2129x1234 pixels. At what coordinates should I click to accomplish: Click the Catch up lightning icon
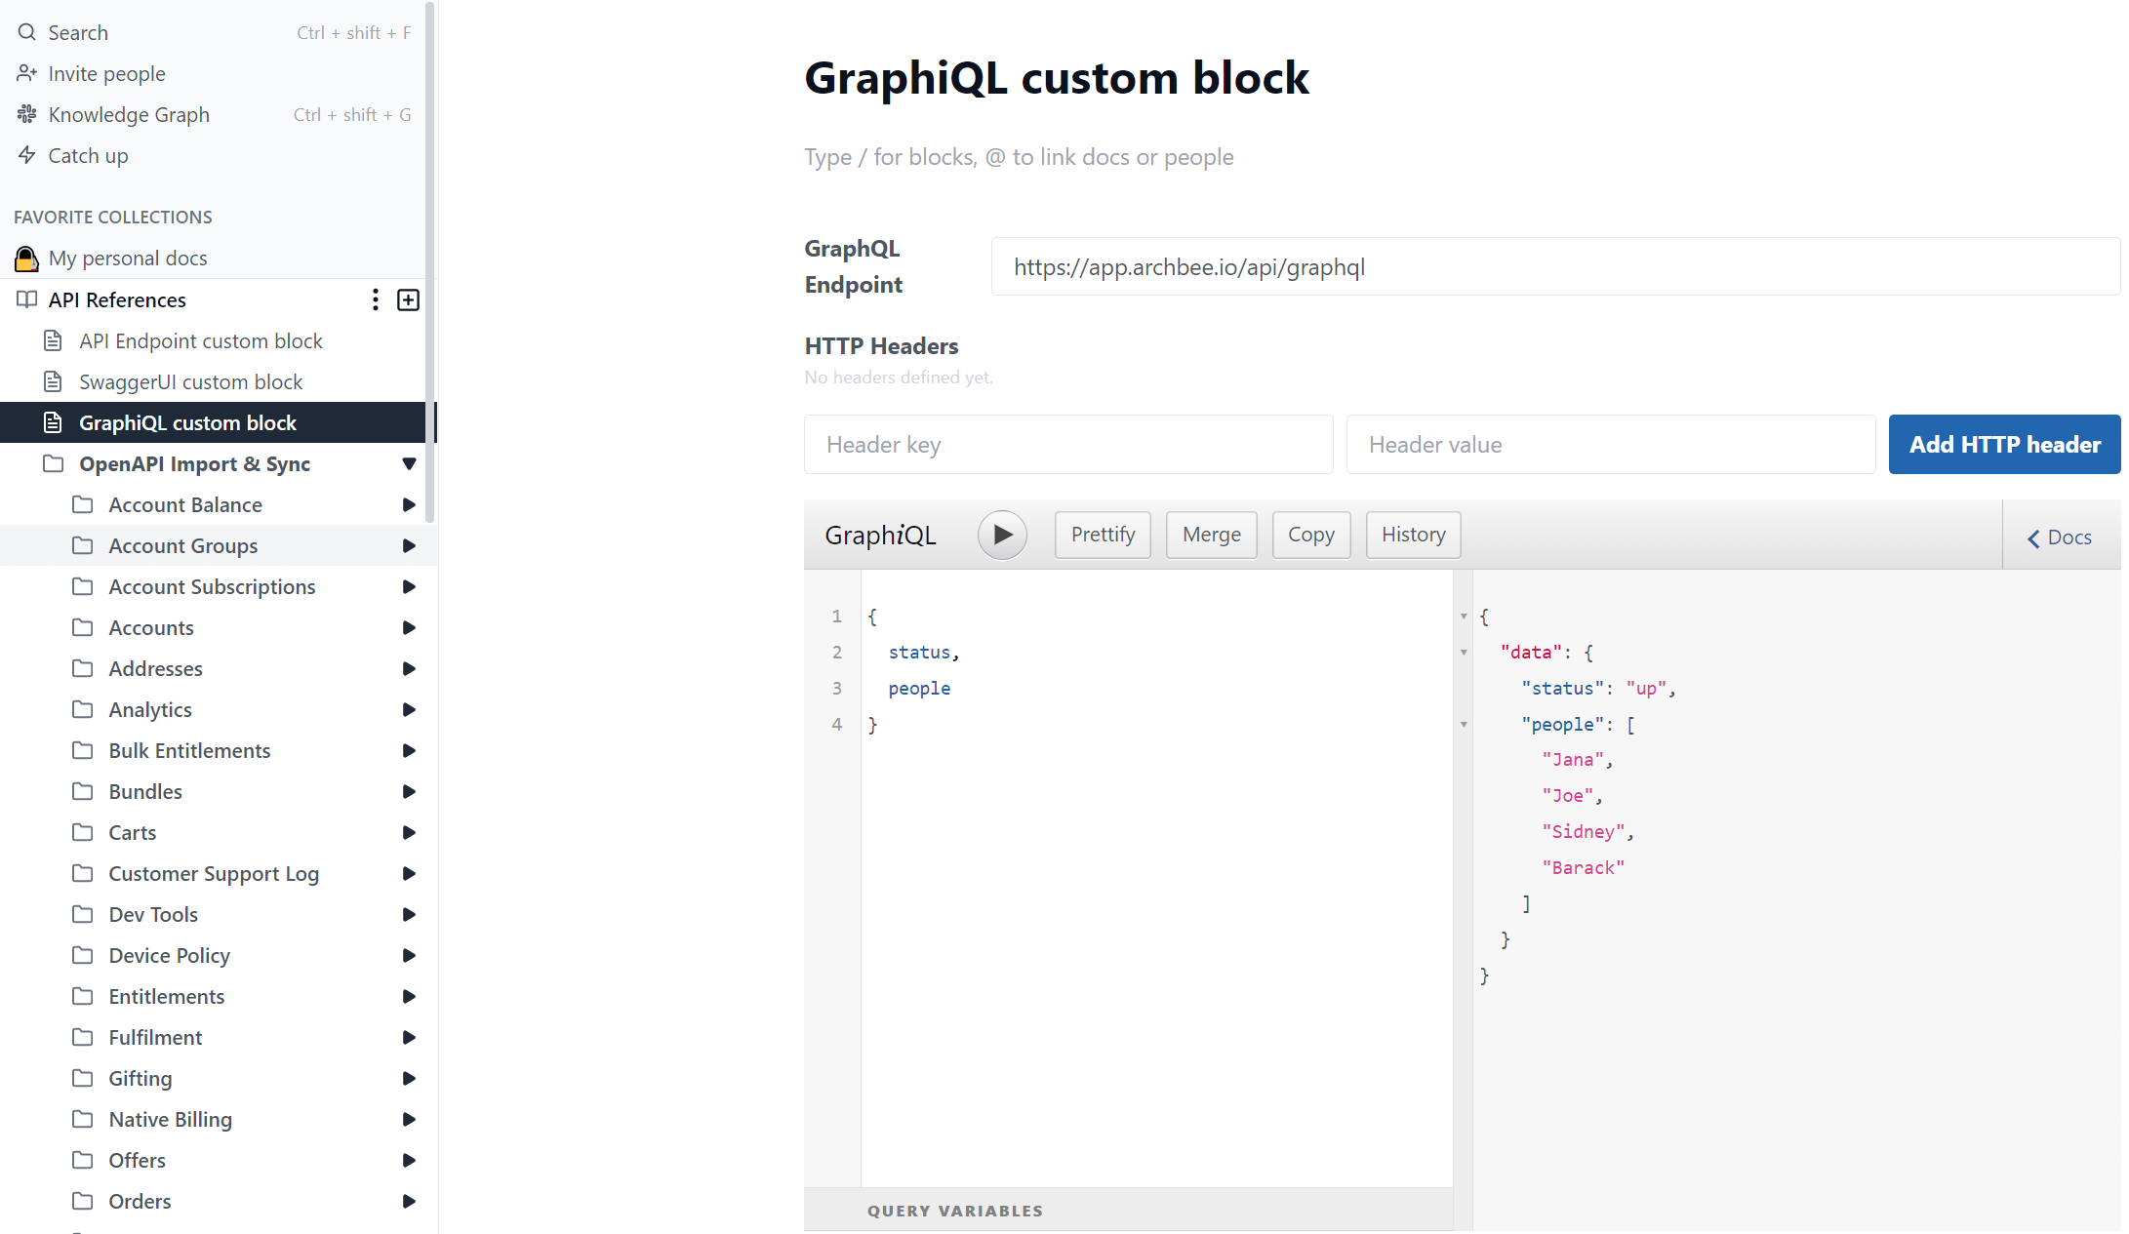pos(26,155)
